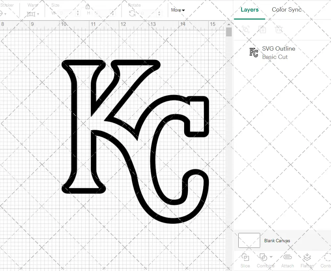Click the delete layer trash icon
Viewport: 331px width, 271px height.
click(279, 29)
